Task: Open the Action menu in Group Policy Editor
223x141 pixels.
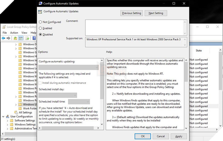Action: (14, 33)
